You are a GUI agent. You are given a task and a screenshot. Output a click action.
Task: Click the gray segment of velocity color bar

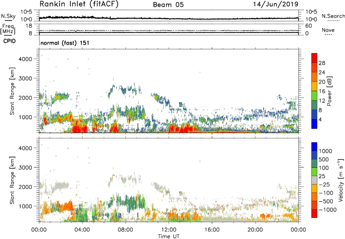[x=314, y=180]
